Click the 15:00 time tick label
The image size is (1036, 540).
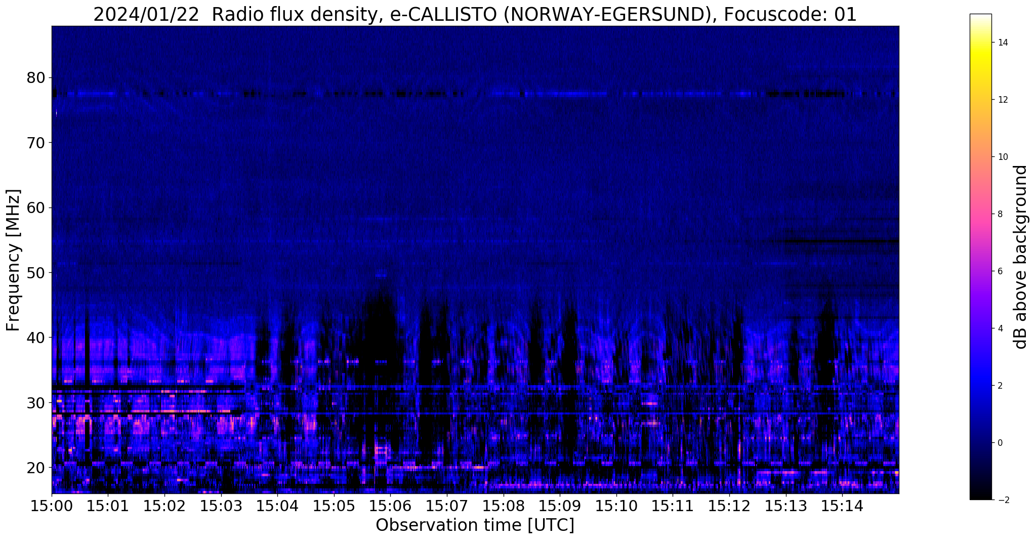point(52,506)
